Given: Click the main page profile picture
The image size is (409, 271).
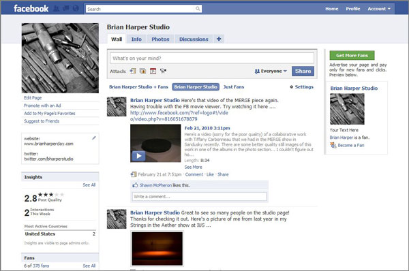Looking at the screenshot, I should (x=60, y=58).
